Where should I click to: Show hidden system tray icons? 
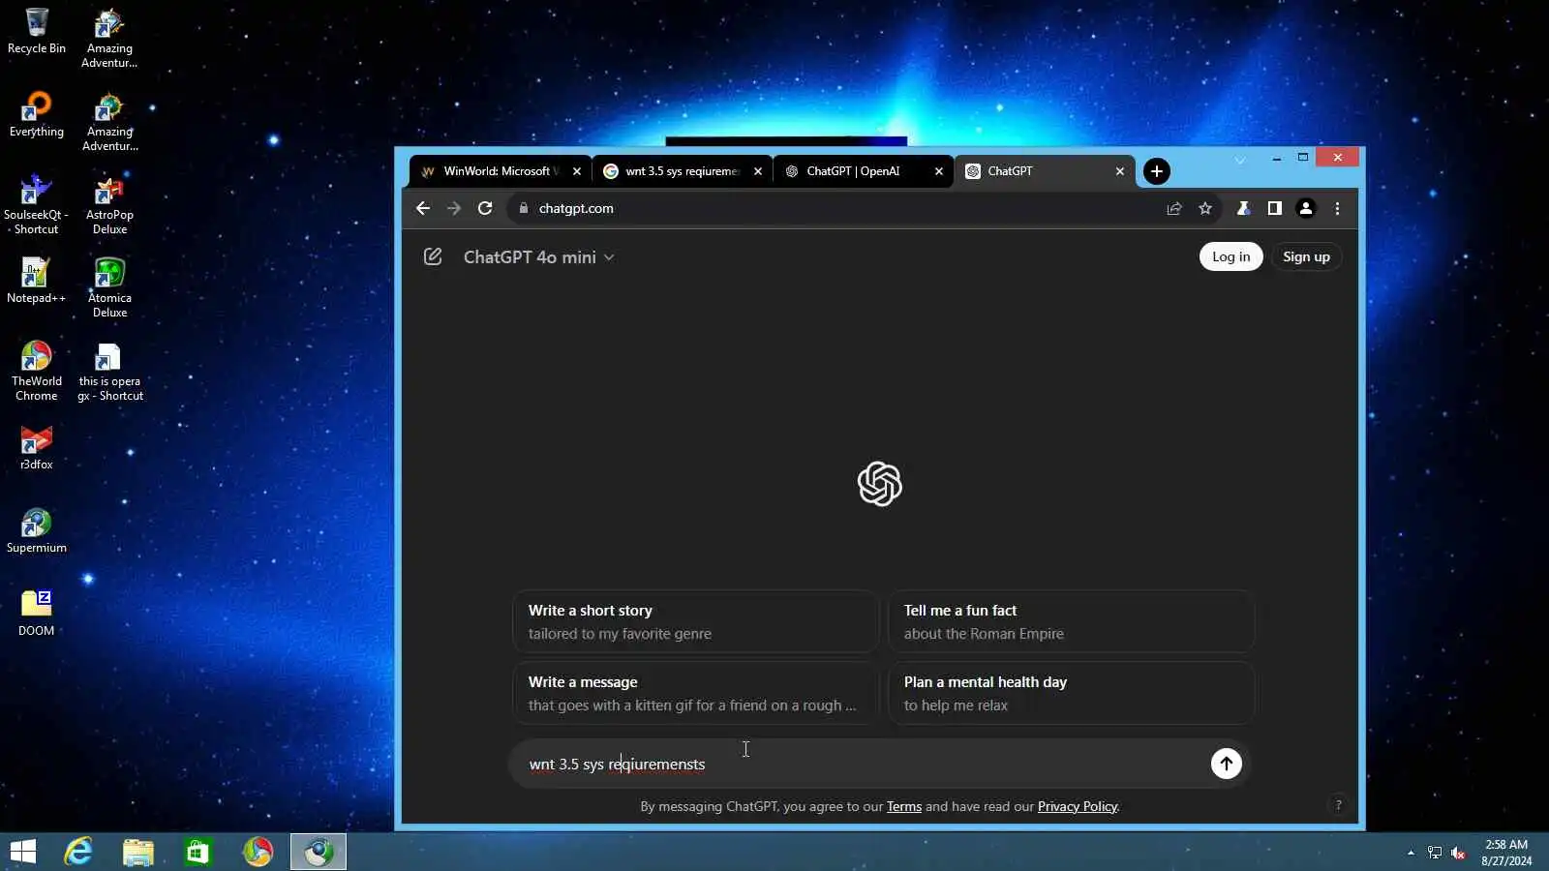[x=1411, y=853]
